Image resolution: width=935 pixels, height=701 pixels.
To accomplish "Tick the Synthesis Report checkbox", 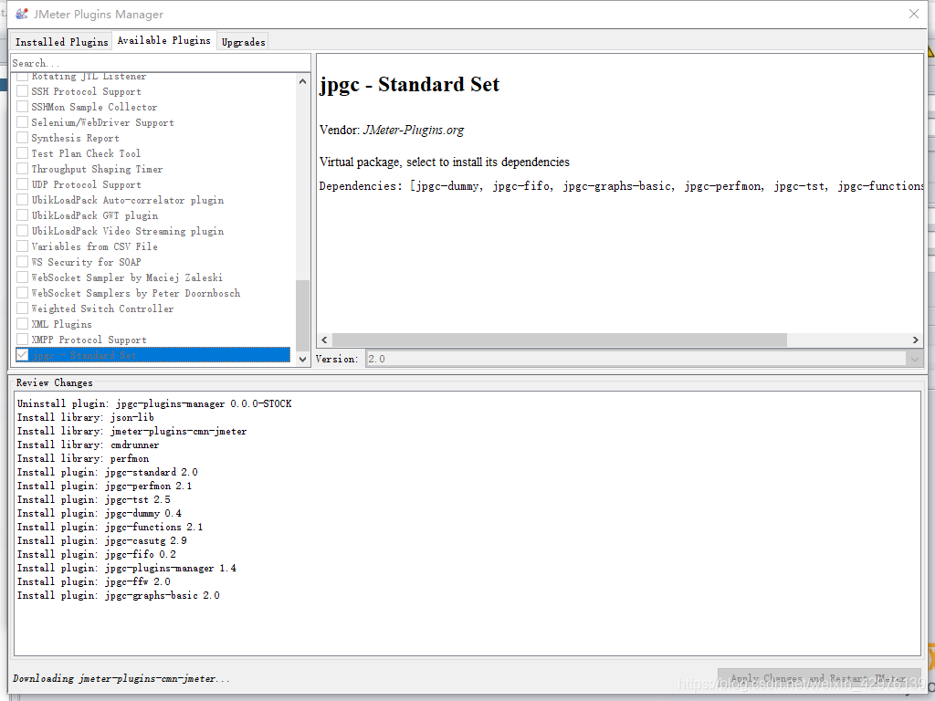I will [x=22, y=138].
